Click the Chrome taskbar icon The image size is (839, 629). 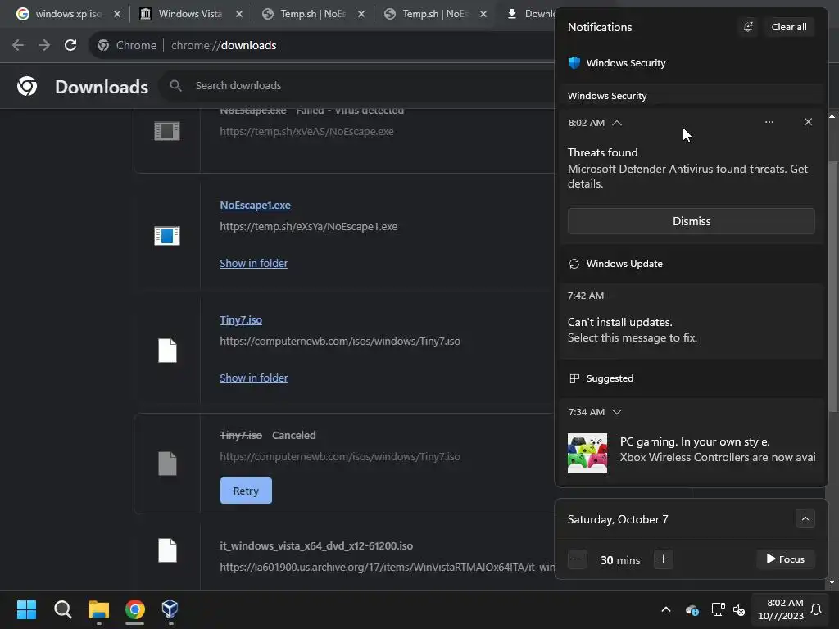135,609
